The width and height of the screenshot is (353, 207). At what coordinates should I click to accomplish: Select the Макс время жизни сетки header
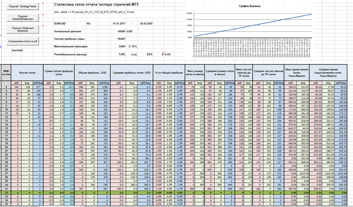296,73
